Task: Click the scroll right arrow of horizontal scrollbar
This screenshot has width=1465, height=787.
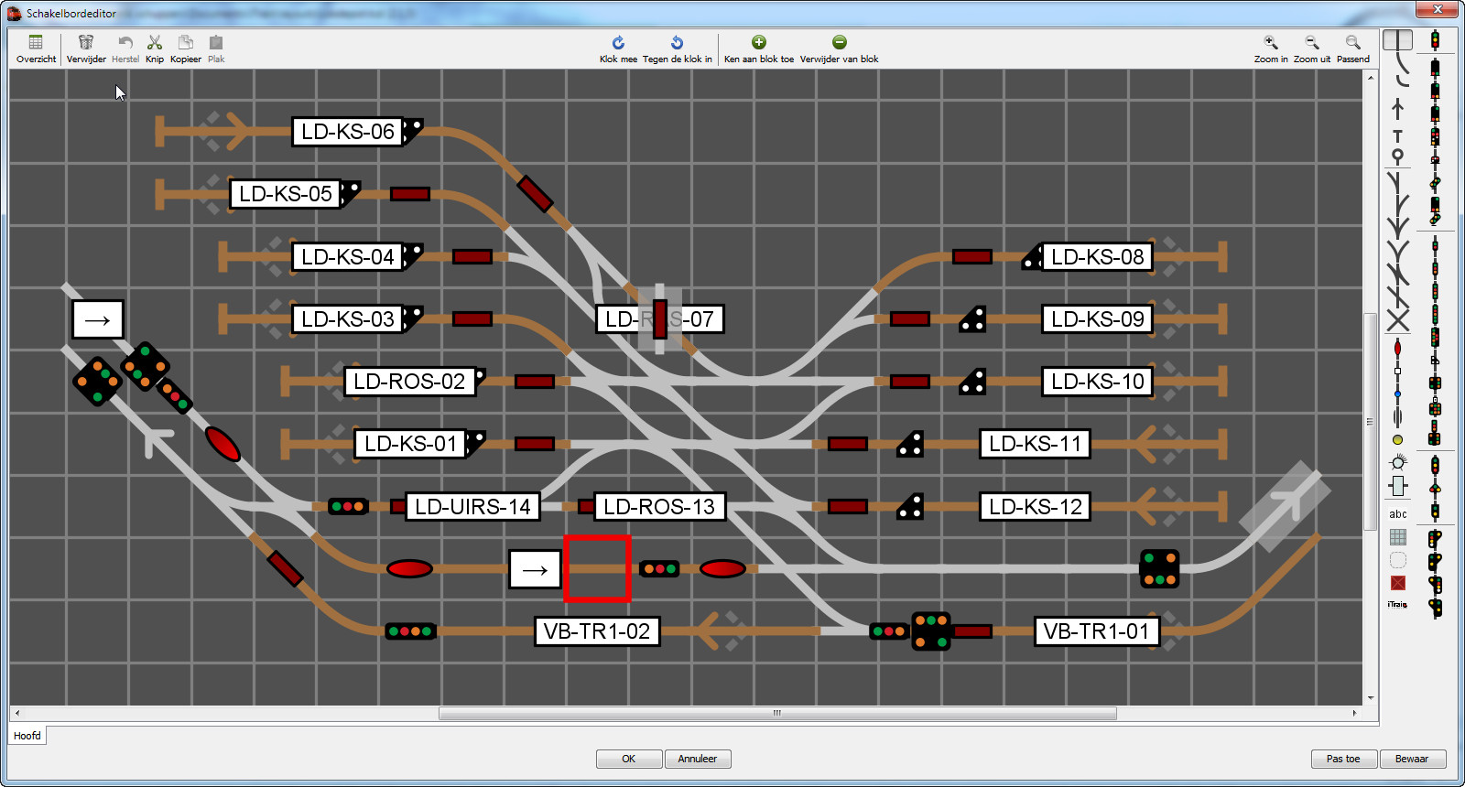Action: [1354, 713]
